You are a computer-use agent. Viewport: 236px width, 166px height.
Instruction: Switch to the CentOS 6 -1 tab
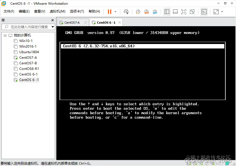[106, 23]
